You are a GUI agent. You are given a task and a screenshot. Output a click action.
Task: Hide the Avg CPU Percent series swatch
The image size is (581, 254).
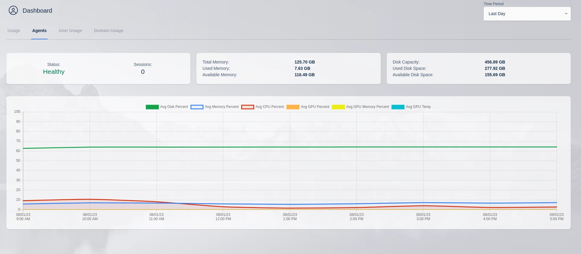(247, 107)
